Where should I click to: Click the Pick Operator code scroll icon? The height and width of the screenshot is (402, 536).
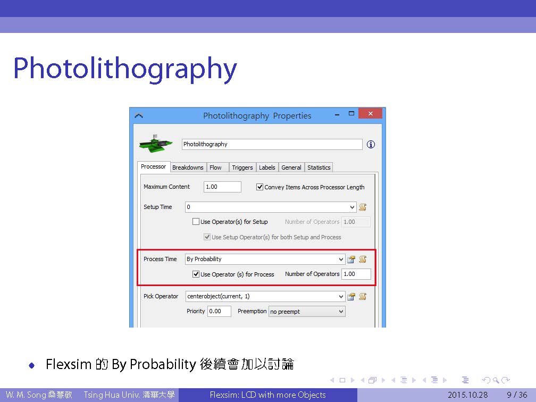point(363,297)
